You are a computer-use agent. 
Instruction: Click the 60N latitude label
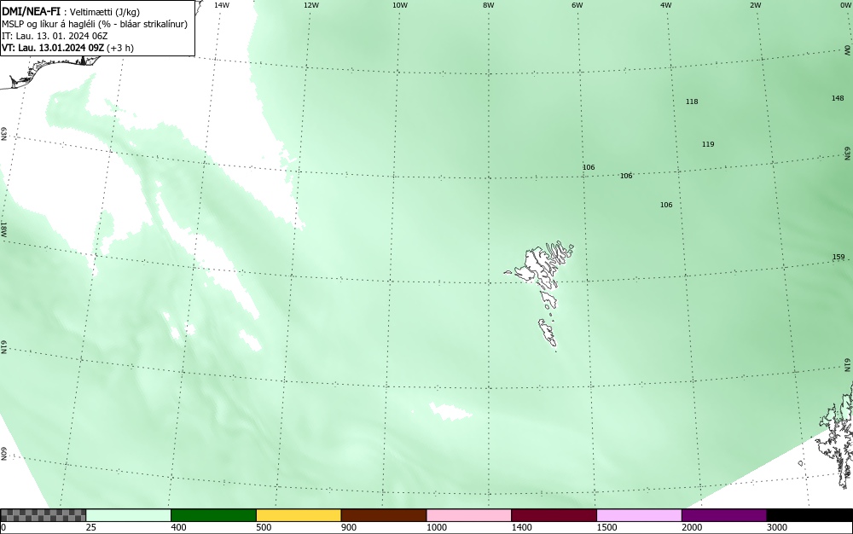tap(3, 454)
